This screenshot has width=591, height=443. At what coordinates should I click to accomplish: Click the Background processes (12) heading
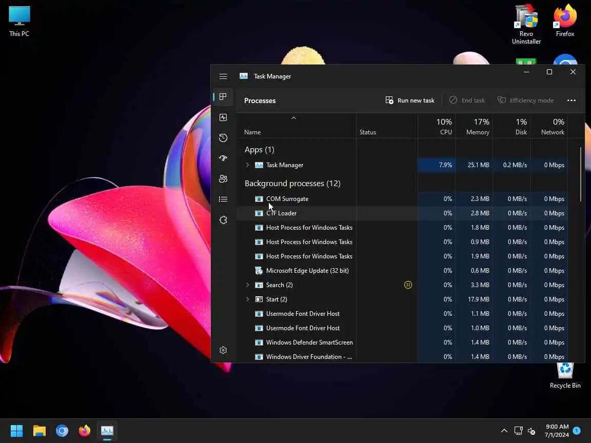pyautogui.click(x=292, y=184)
